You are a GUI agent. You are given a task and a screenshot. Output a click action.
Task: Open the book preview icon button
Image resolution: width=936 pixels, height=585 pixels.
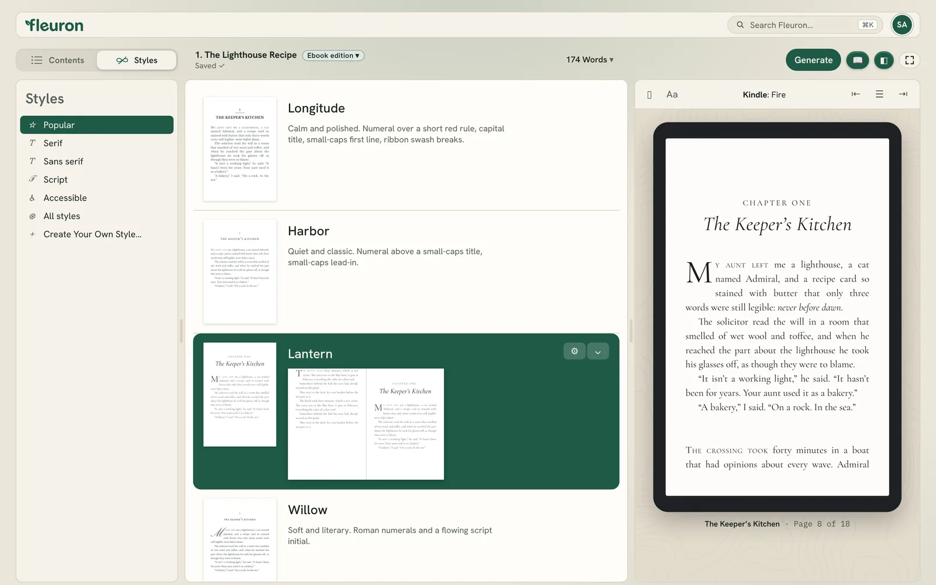pos(858,60)
